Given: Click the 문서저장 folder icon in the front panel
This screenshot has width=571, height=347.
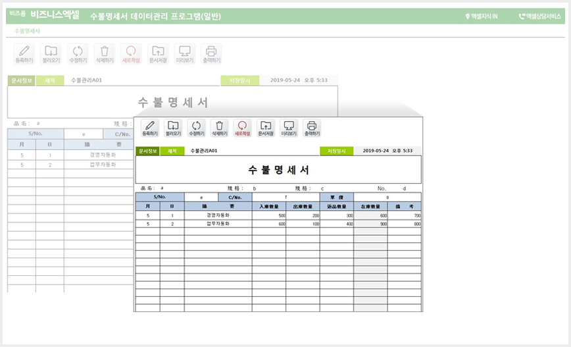Looking at the screenshot, I should [266, 128].
